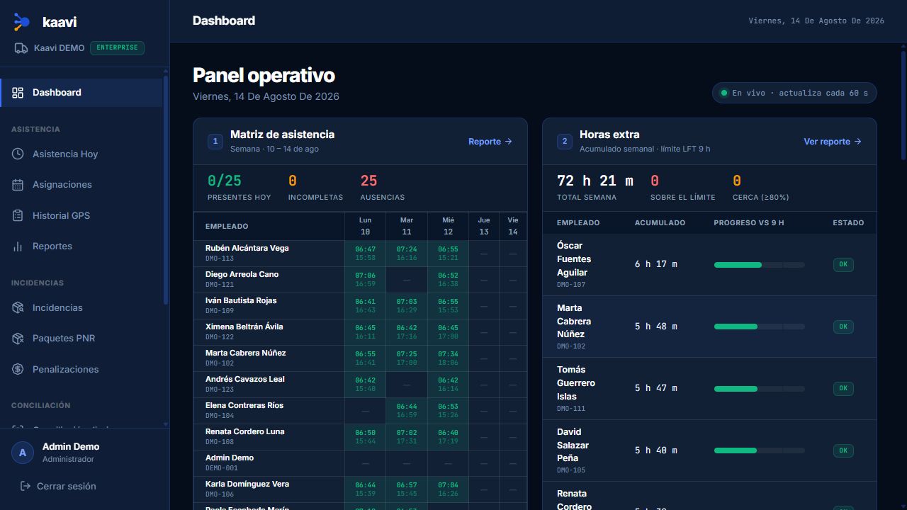Screen dimensions: 907x510
Task: Select Rubén Alcántara Vega employee row
Action: [x=360, y=254]
